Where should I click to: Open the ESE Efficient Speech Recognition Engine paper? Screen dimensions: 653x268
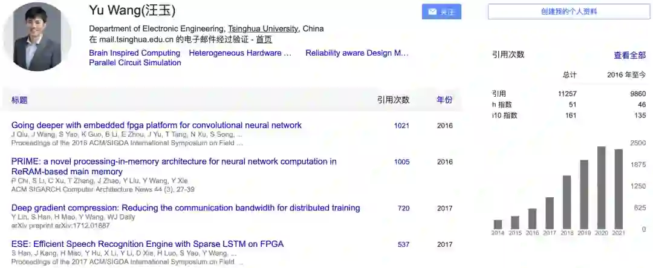click(x=148, y=244)
